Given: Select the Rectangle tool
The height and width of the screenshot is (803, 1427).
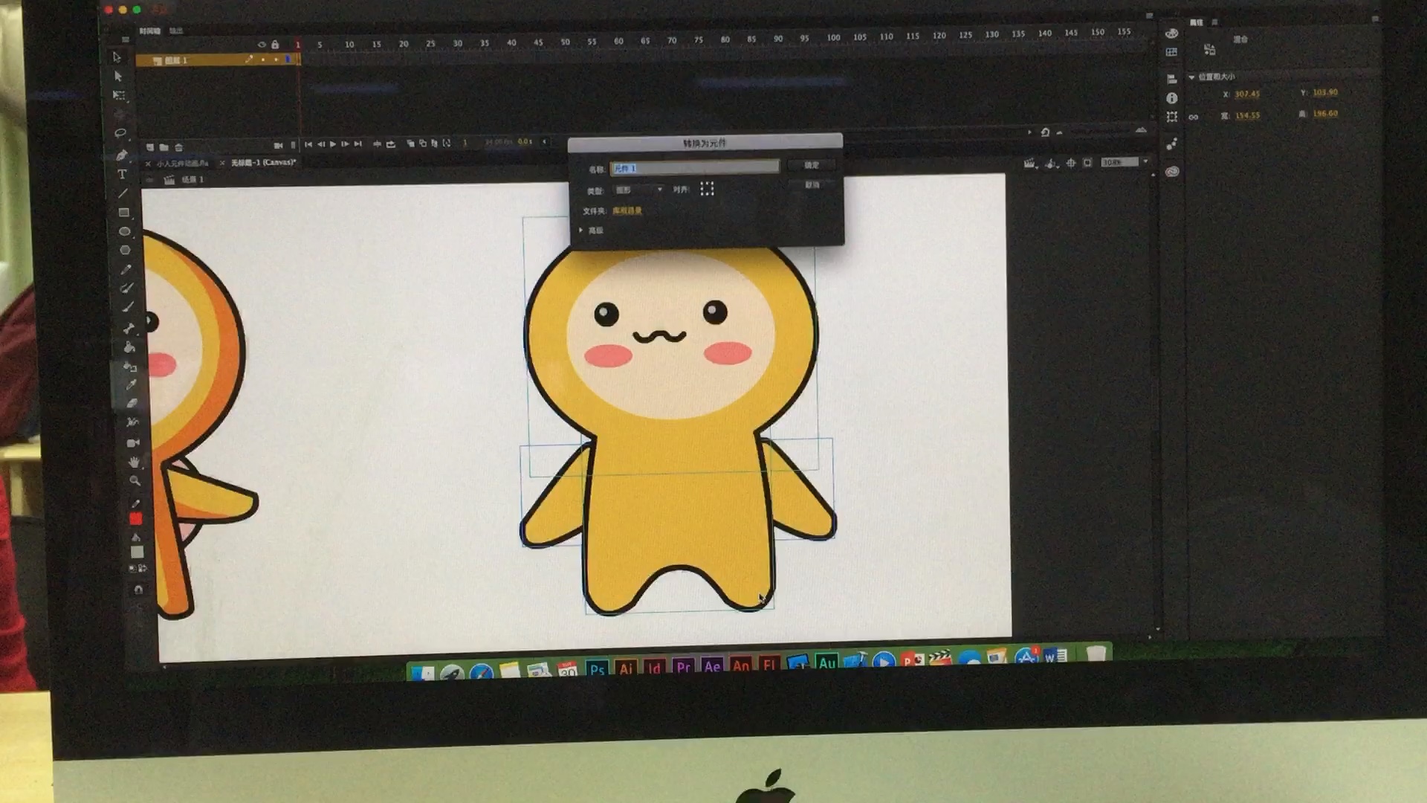Looking at the screenshot, I should click(124, 213).
